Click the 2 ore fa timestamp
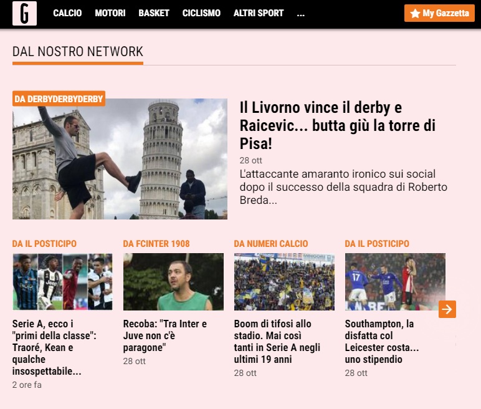This screenshot has width=481, height=409. tap(27, 385)
